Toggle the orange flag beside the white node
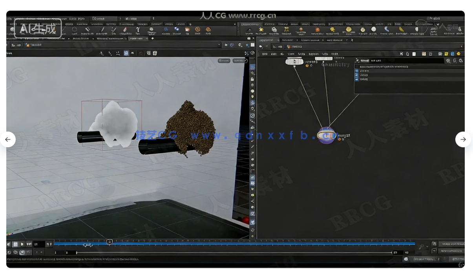Image resolution: width=473 pixels, height=271 pixels. 307,66
